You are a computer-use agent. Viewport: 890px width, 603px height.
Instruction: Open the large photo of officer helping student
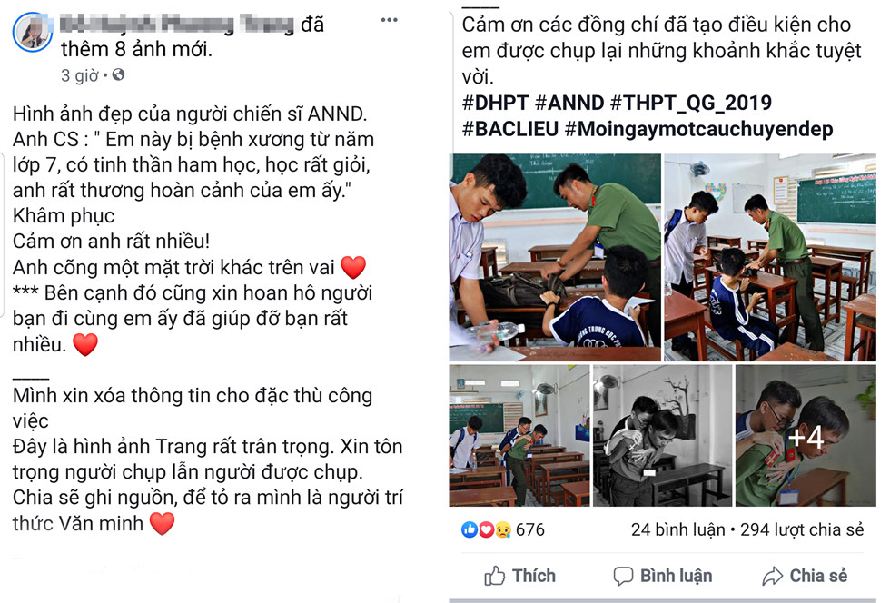click(555, 258)
